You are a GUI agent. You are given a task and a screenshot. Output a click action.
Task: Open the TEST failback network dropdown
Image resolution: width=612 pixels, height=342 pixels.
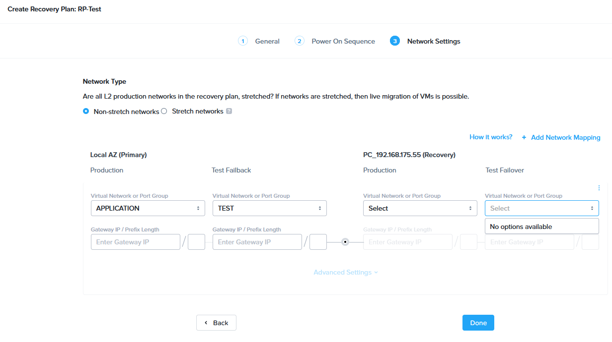(270, 208)
